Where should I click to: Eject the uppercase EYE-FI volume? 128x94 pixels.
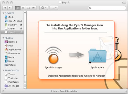[x=21, y=28]
